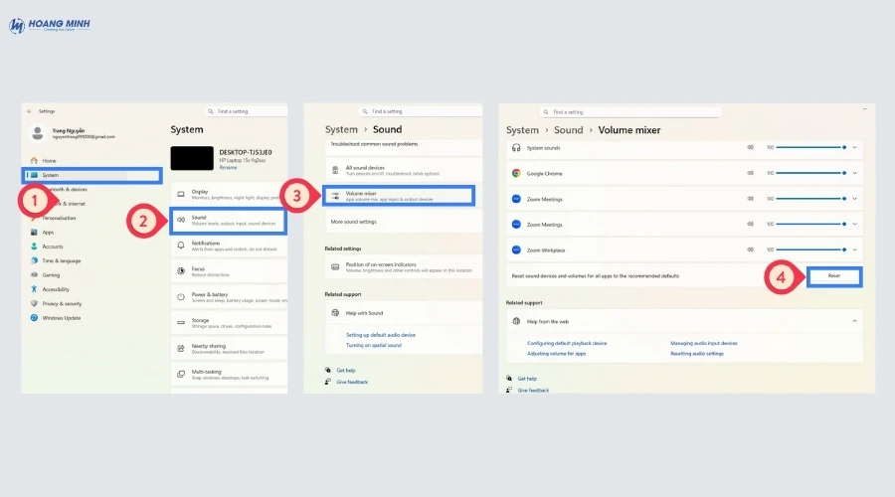
Task: Open Sound settings from the System list
Action: click(228, 220)
